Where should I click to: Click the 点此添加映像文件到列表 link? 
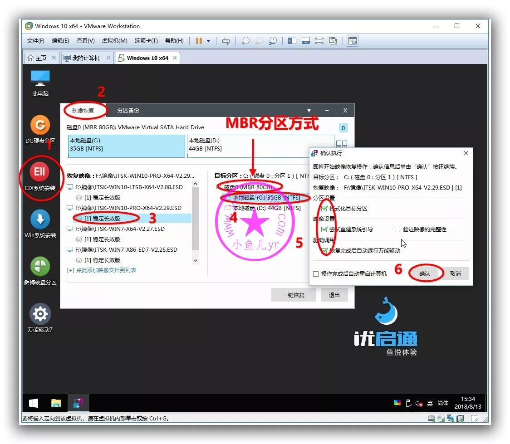[x=101, y=270]
